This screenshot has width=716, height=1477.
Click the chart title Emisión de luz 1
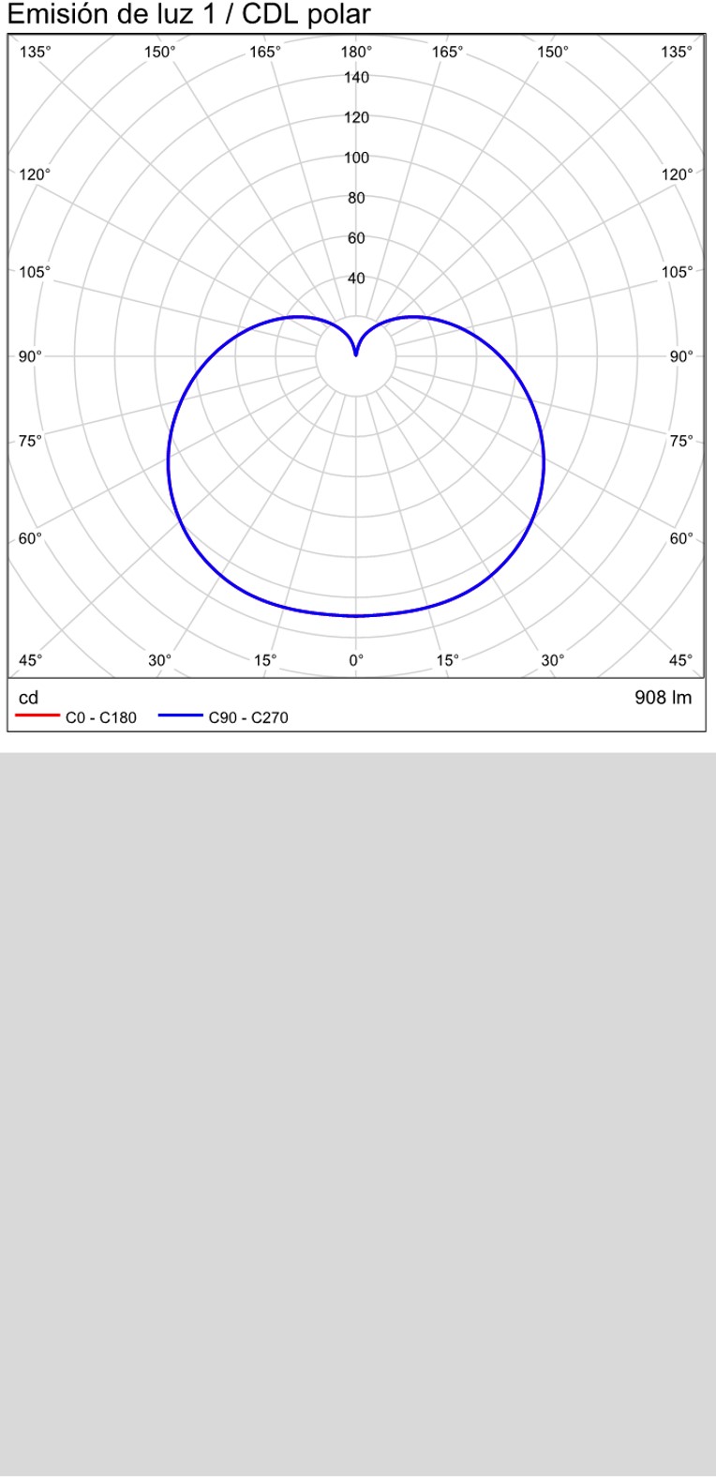(x=188, y=15)
